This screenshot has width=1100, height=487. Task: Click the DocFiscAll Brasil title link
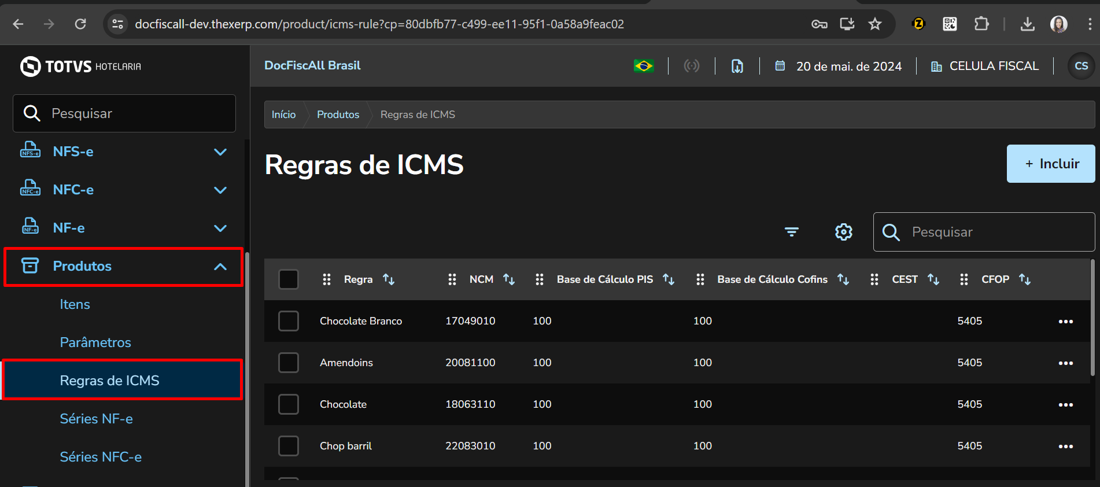click(312, 65)
